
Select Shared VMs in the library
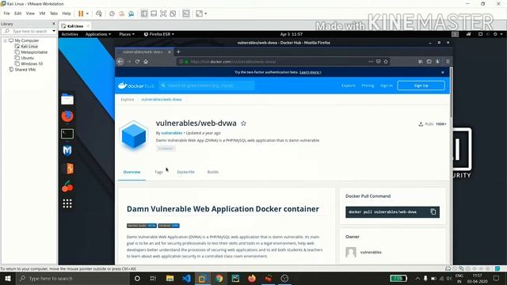point(25,70)
